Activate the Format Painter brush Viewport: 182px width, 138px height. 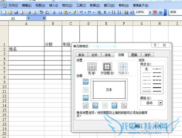tap(74, 12)
